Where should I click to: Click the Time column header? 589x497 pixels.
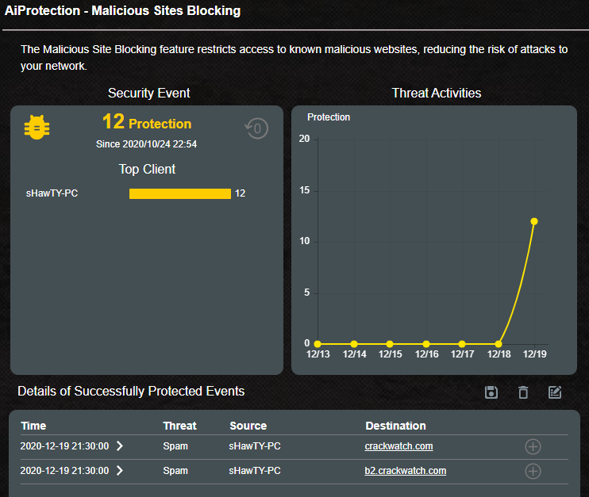point(33,426)
